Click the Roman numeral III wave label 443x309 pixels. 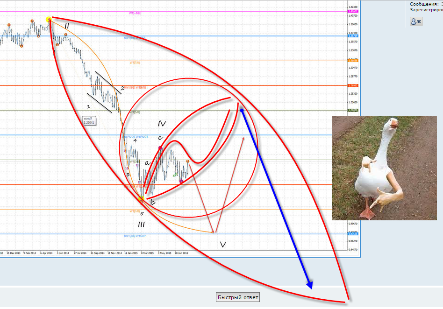142,225
